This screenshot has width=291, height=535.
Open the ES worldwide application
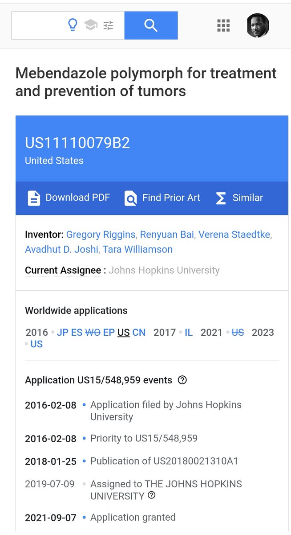coord(77,333)
